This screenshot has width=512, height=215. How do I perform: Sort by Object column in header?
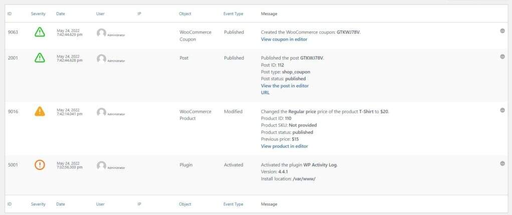[185, 14]
